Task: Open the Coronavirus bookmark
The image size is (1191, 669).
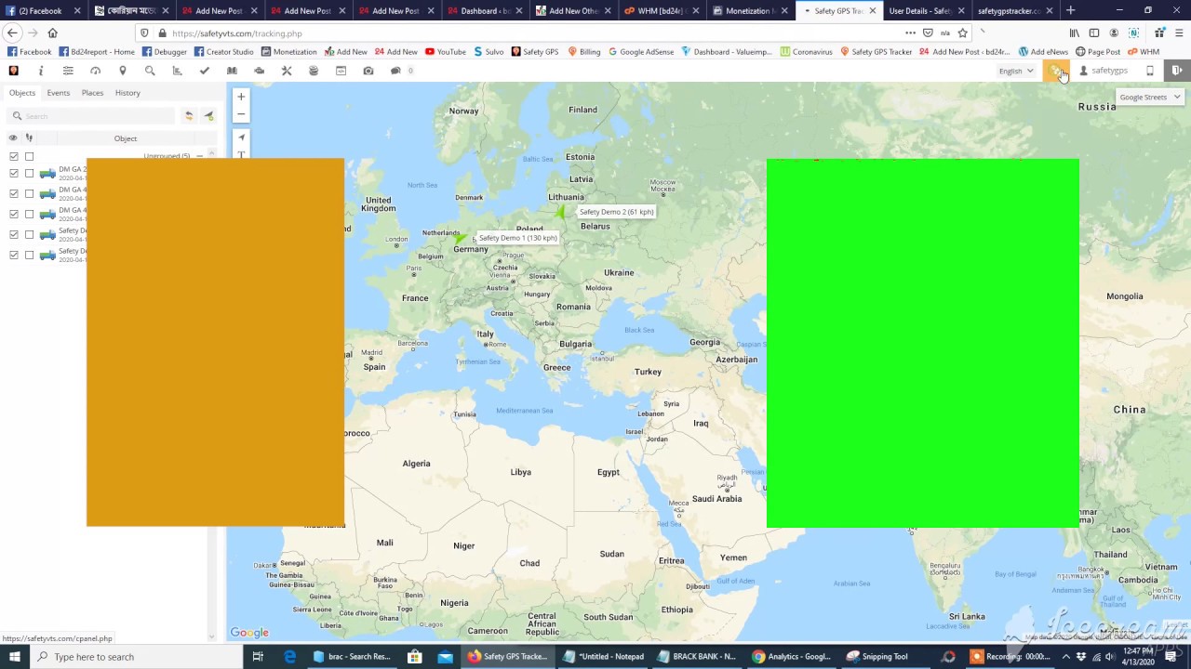Action: coord(807,52)
